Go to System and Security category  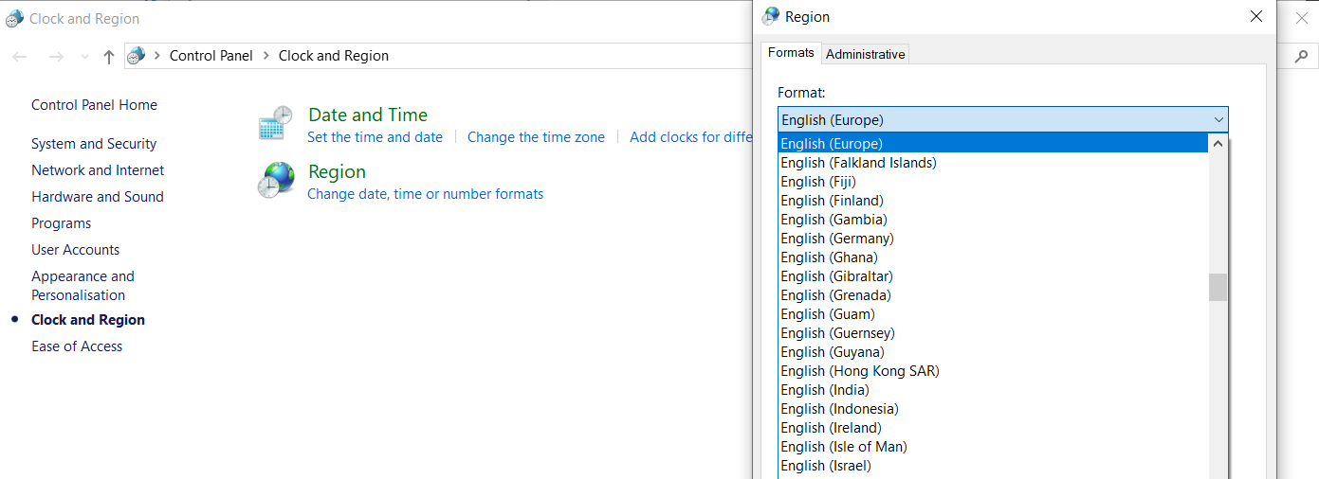pyautogui.click(x=94, y=144)
